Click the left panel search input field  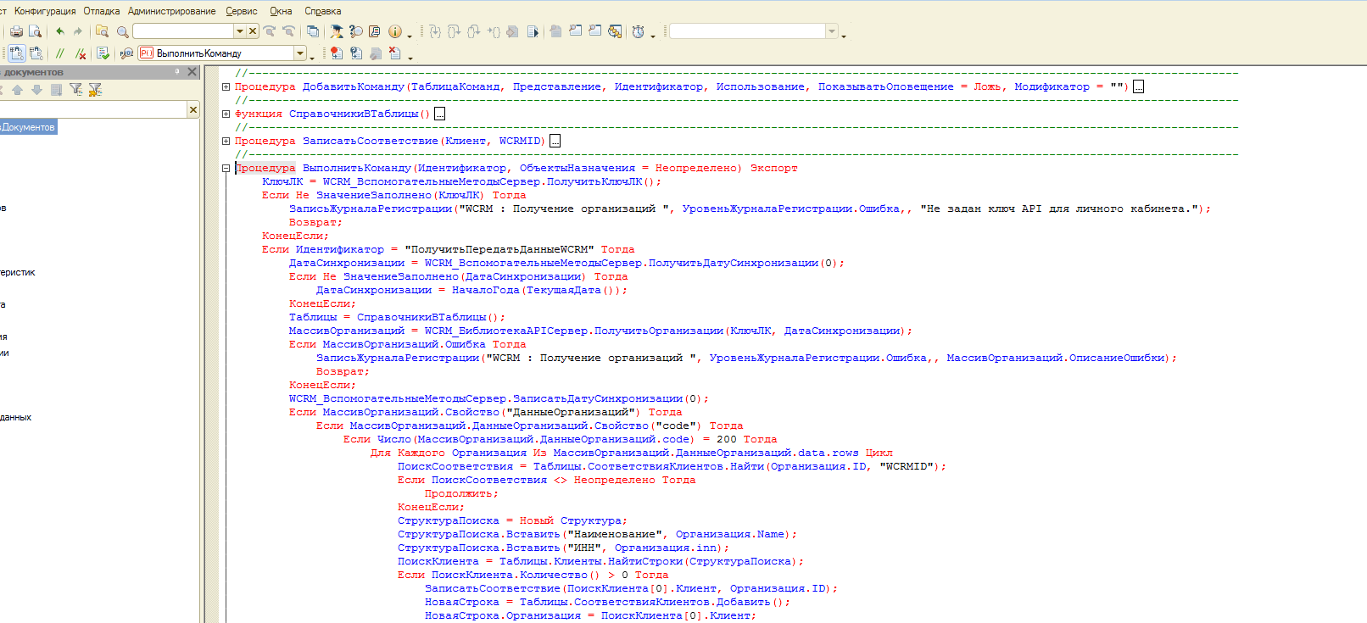click(x=92, y=109)
